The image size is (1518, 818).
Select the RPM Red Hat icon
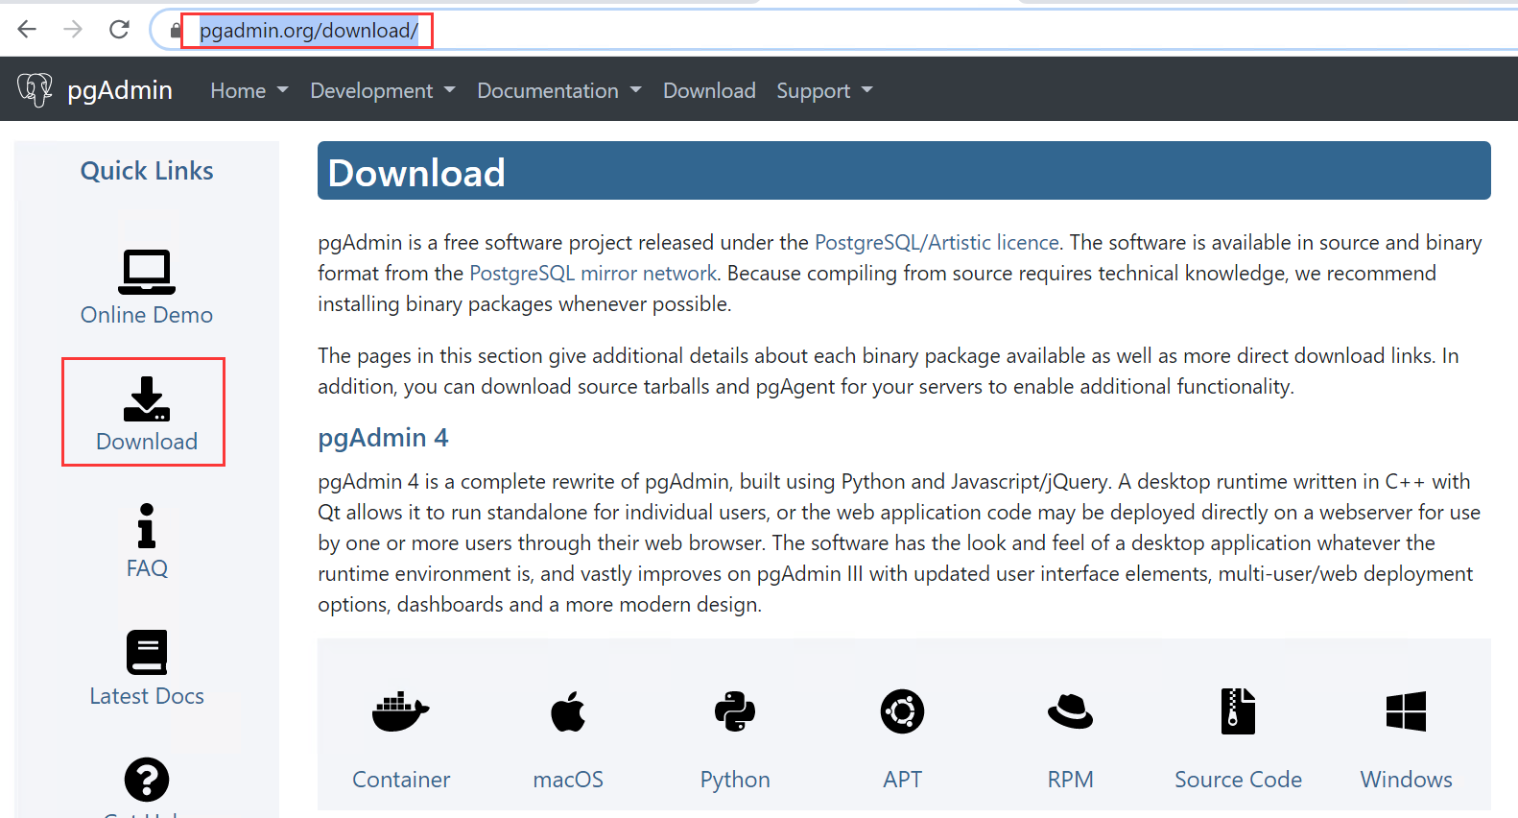point(1070,712)
